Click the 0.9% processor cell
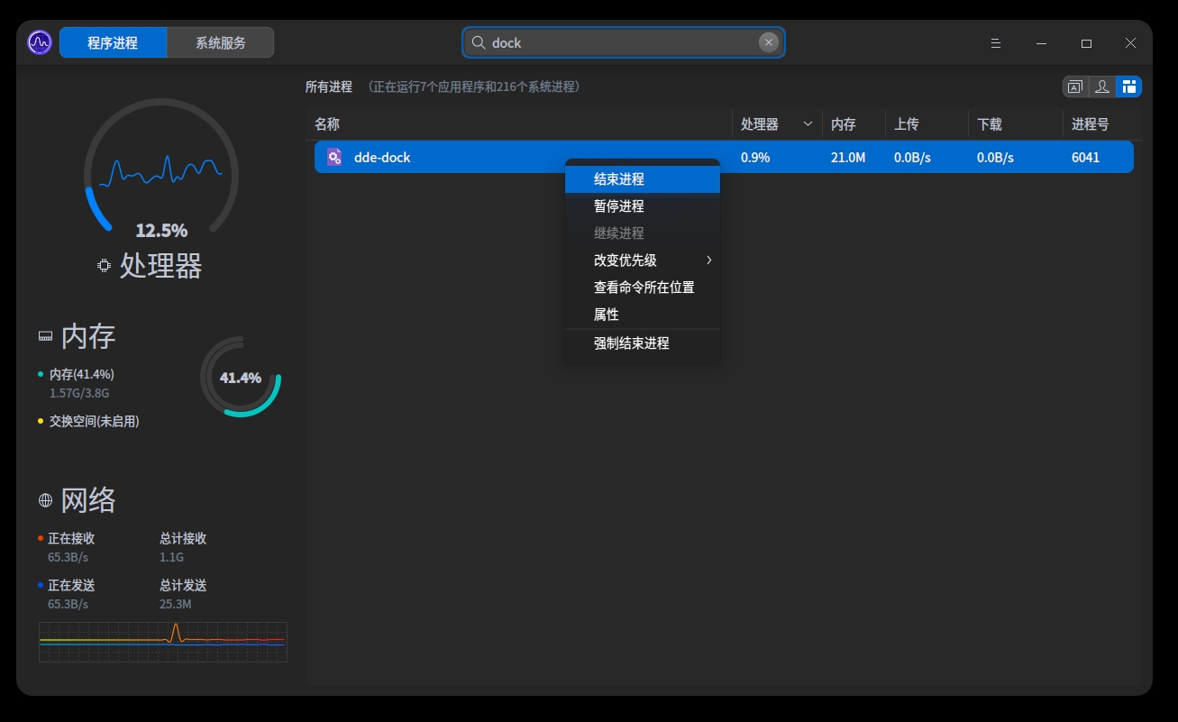The image size is (1178, 722). tap(755, 158)
